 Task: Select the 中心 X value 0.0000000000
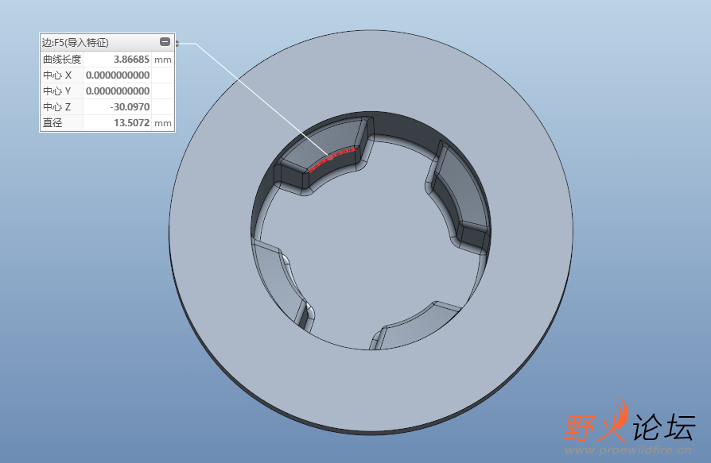pos(118,75)
